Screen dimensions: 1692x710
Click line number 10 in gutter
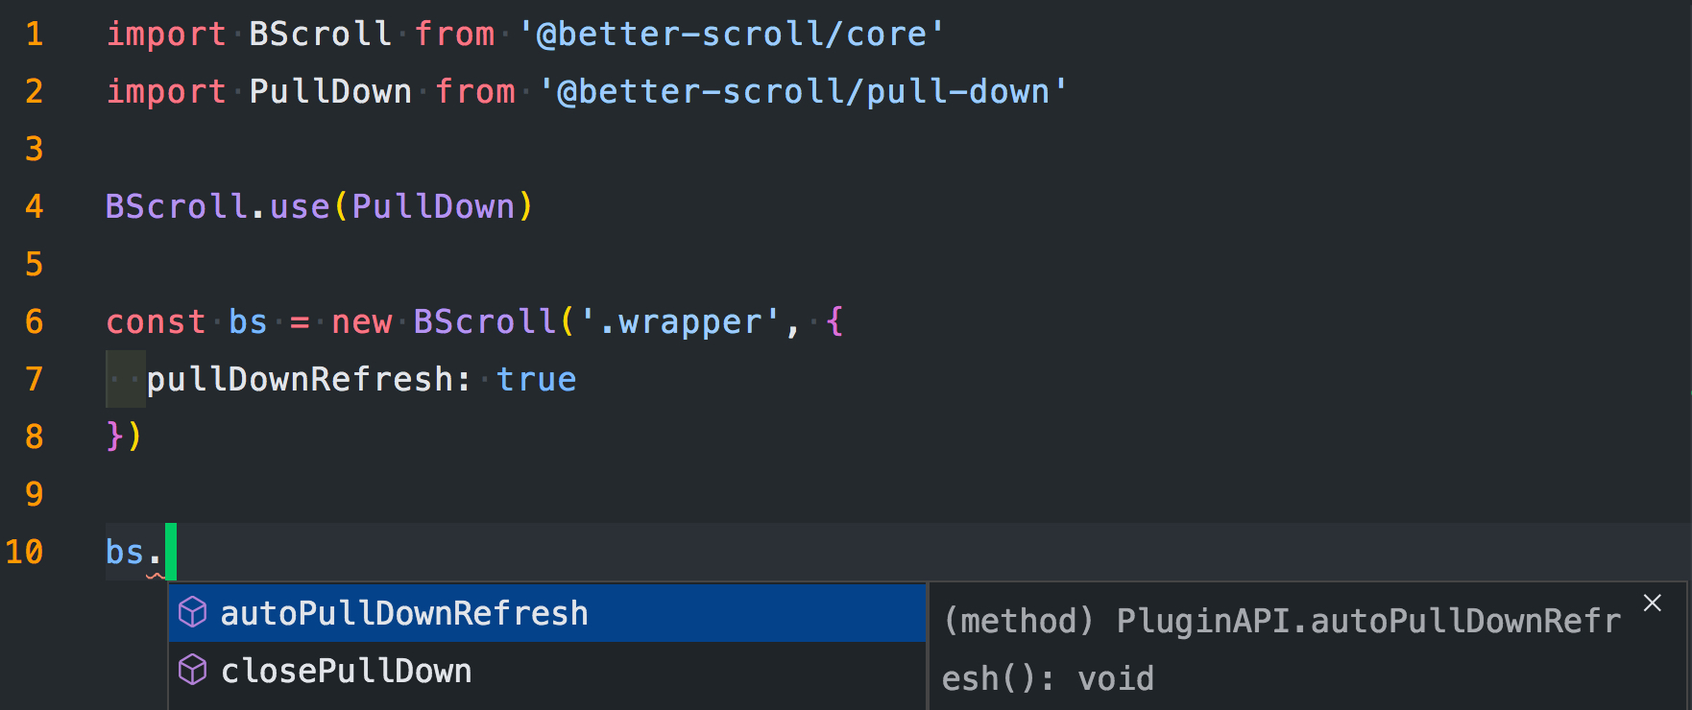click(25, 552)
